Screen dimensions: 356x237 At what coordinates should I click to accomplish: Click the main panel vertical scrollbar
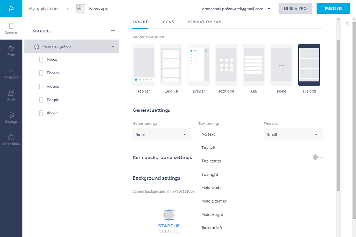[338, 116]
